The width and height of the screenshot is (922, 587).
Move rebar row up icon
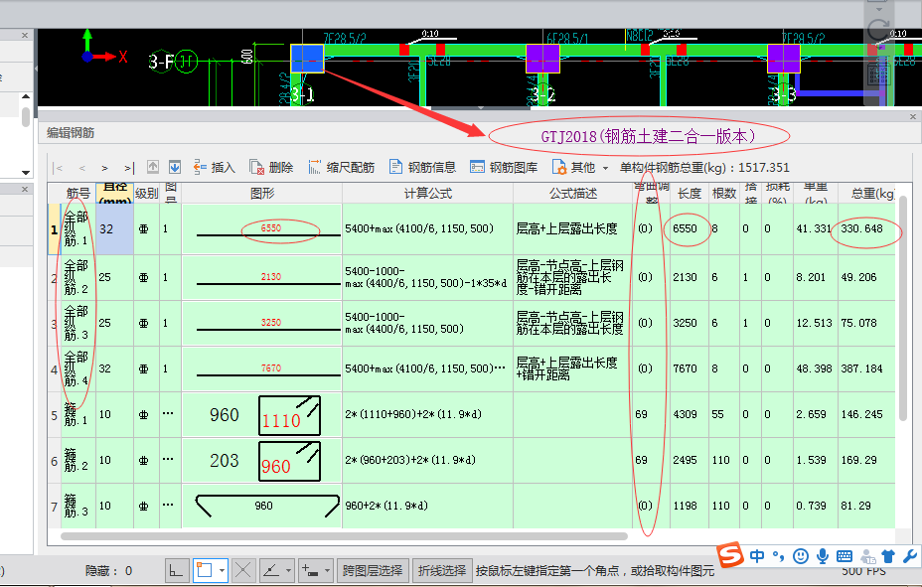[x=153, y=167]
